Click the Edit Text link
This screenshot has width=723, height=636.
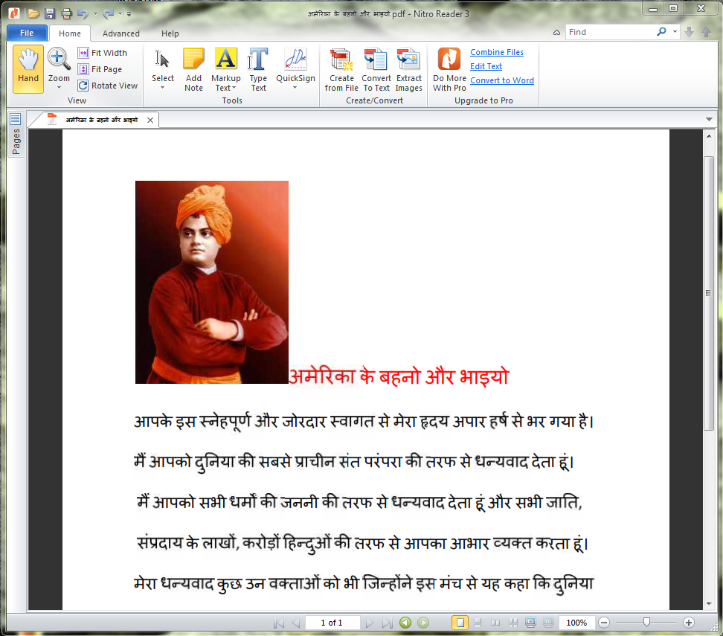tap(486, 66)
